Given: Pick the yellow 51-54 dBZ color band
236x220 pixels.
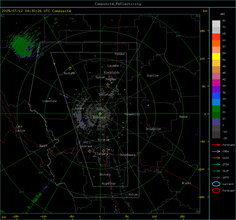Looking at the screenshot, I should point(216,57).
